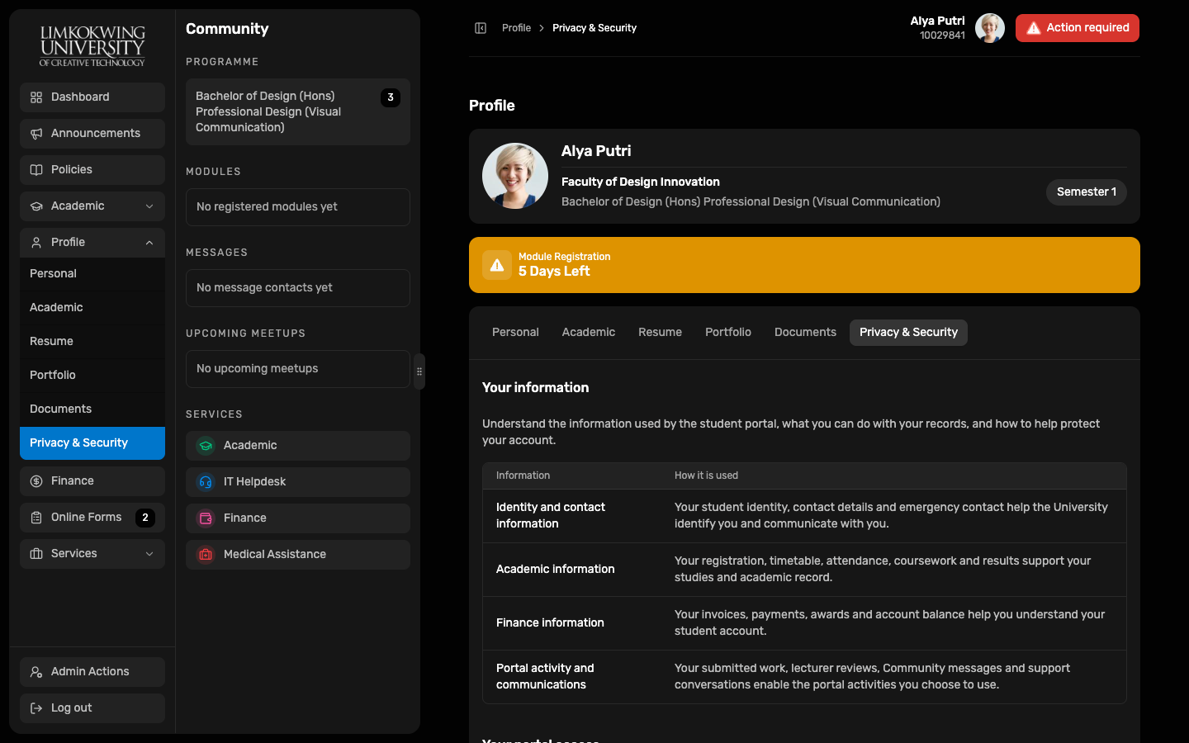This screenshot has height=743, width=1189.
Task: Click the Finance dollar icon in sidebar
Action: tap(36, 481)
